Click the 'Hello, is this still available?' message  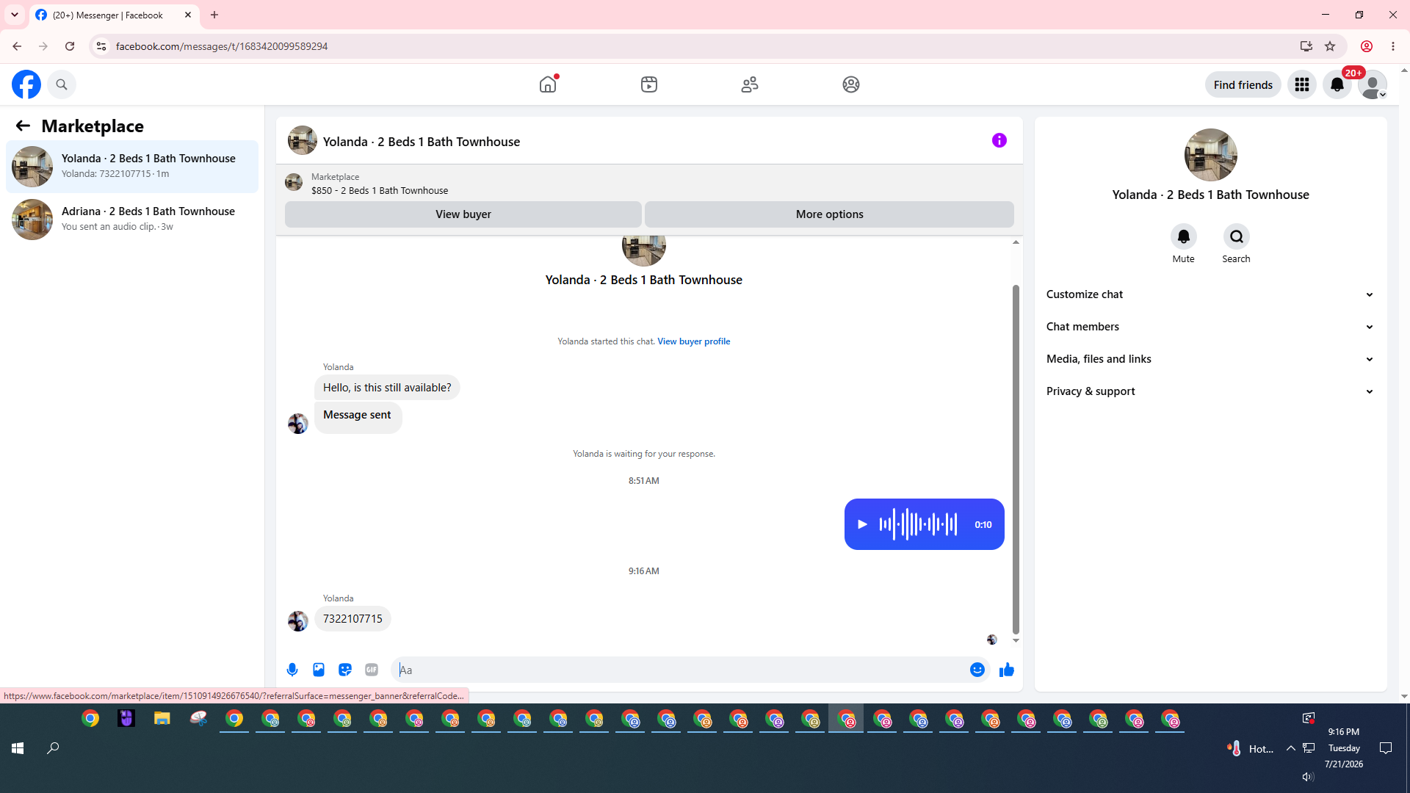[x=387, y=388]
